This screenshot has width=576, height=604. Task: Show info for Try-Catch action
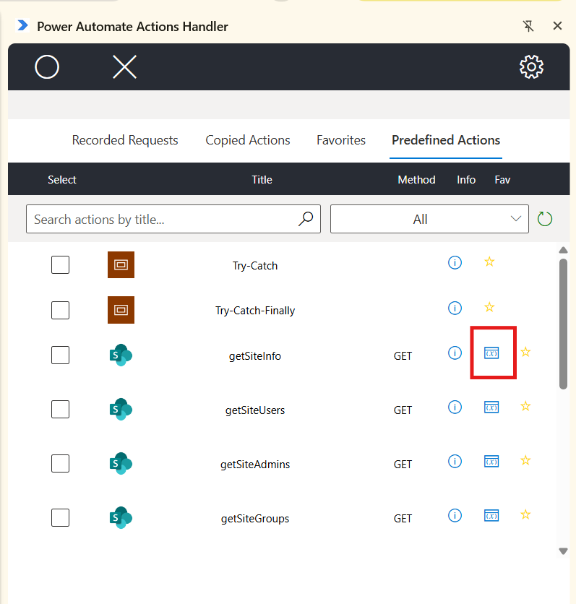point(455,263)
